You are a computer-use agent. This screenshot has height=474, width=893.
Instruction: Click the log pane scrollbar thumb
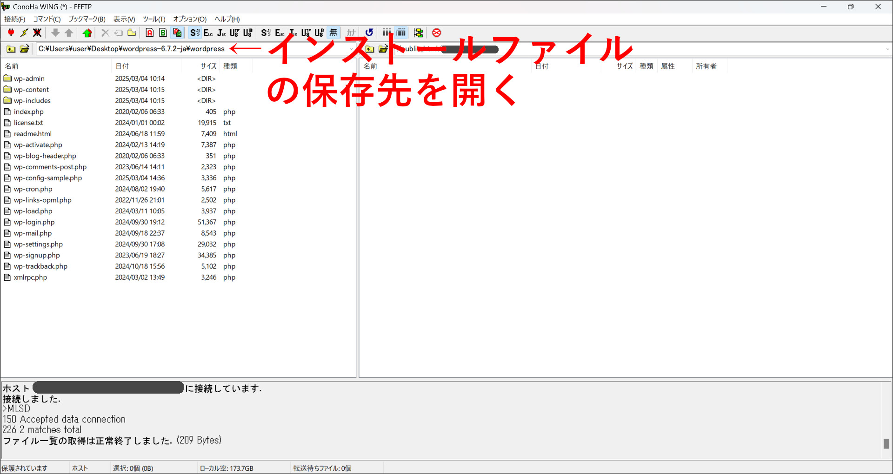[x=886, y=444]
